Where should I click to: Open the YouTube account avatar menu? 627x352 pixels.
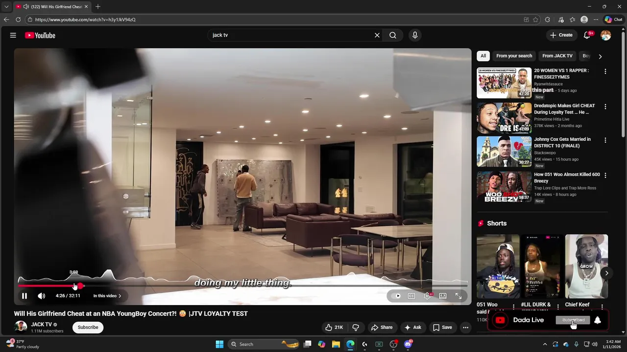click(606, 35)
